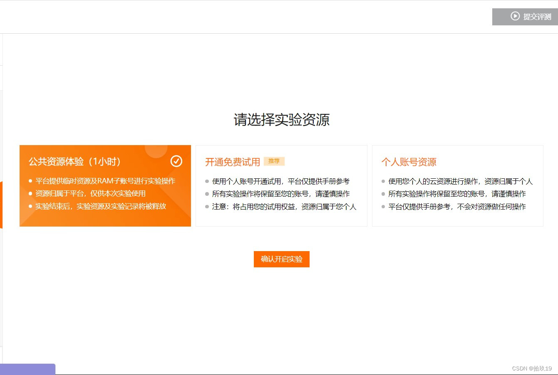Click the 推荐 badge next to 开通免费试用
The width and height of the screenshot is (558, 375).
(x=275, y=161)
